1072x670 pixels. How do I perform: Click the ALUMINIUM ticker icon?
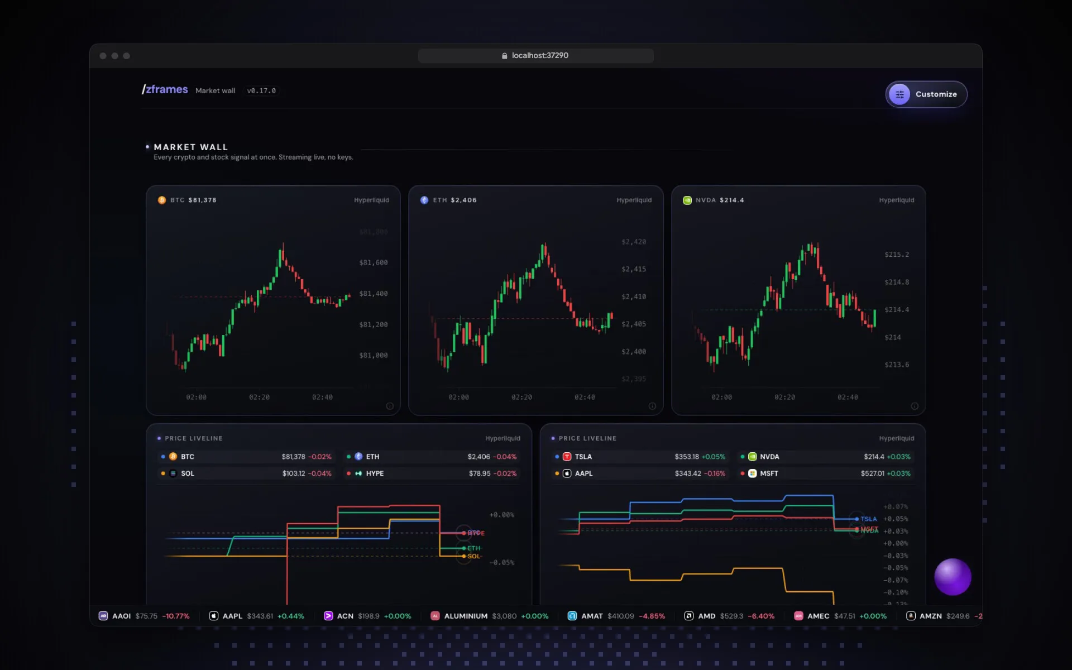(435, 616)
